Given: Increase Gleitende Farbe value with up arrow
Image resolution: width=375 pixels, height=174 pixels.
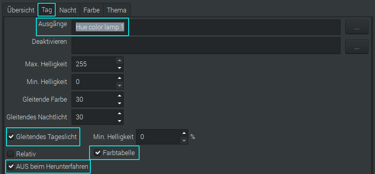Looking at the screenshot, I should click(x=119, y=96).
